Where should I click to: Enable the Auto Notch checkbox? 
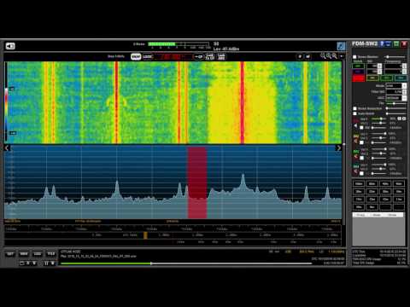(x=354, y=113)
